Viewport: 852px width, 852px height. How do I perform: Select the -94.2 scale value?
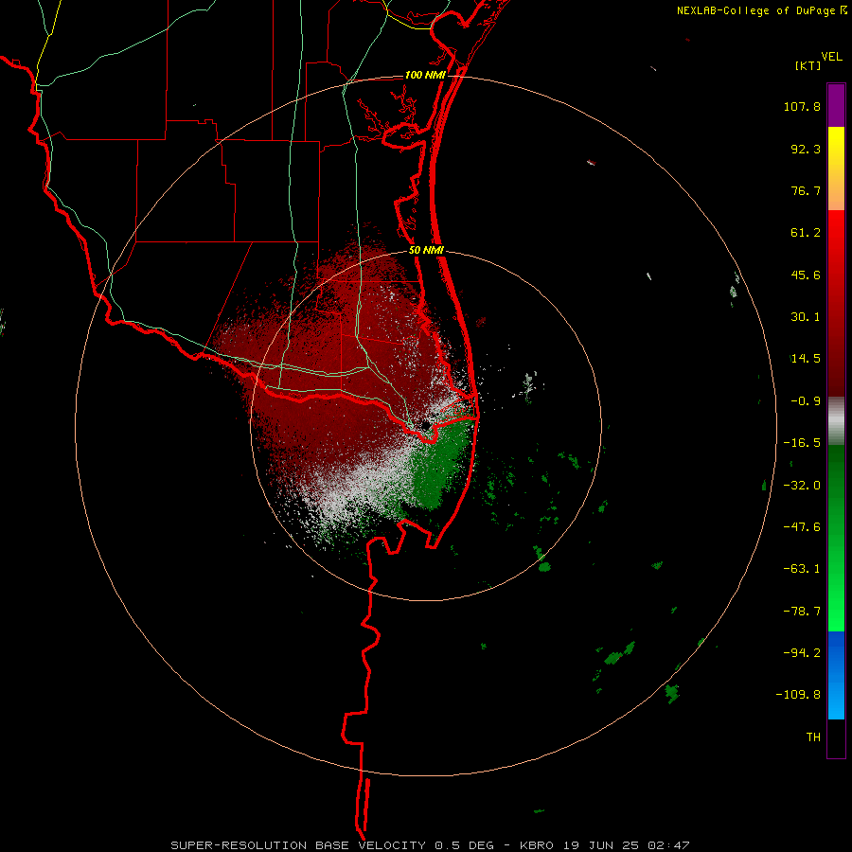[802, 652]
